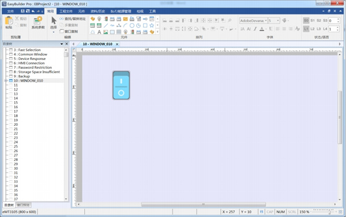Open the font color dropdown arrow
The image size is (346, 217).
266,29
